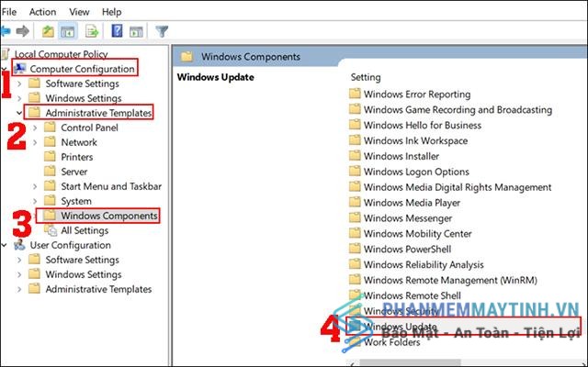Click All Settings page icon

(x=51, y=230)
